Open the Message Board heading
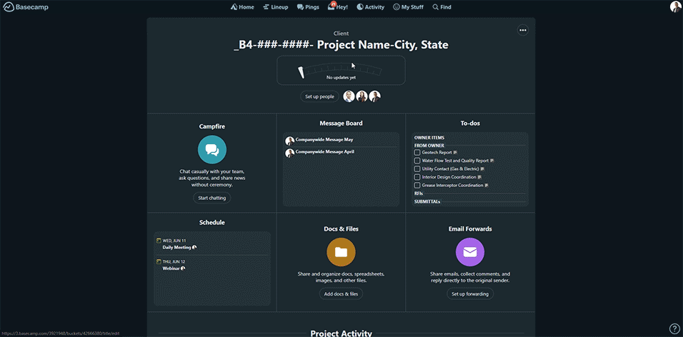Screen dimensions: 683x337 pos(341,124)
